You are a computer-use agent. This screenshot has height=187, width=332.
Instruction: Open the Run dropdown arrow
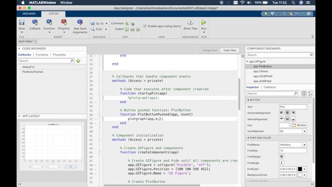(204, 32)
